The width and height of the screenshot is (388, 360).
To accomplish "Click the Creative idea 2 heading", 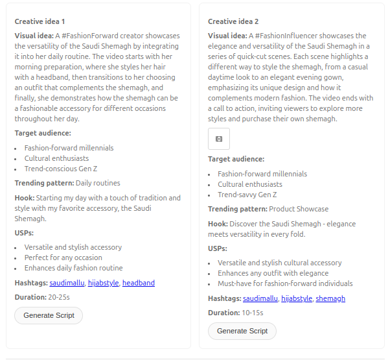I will [233, 21].
